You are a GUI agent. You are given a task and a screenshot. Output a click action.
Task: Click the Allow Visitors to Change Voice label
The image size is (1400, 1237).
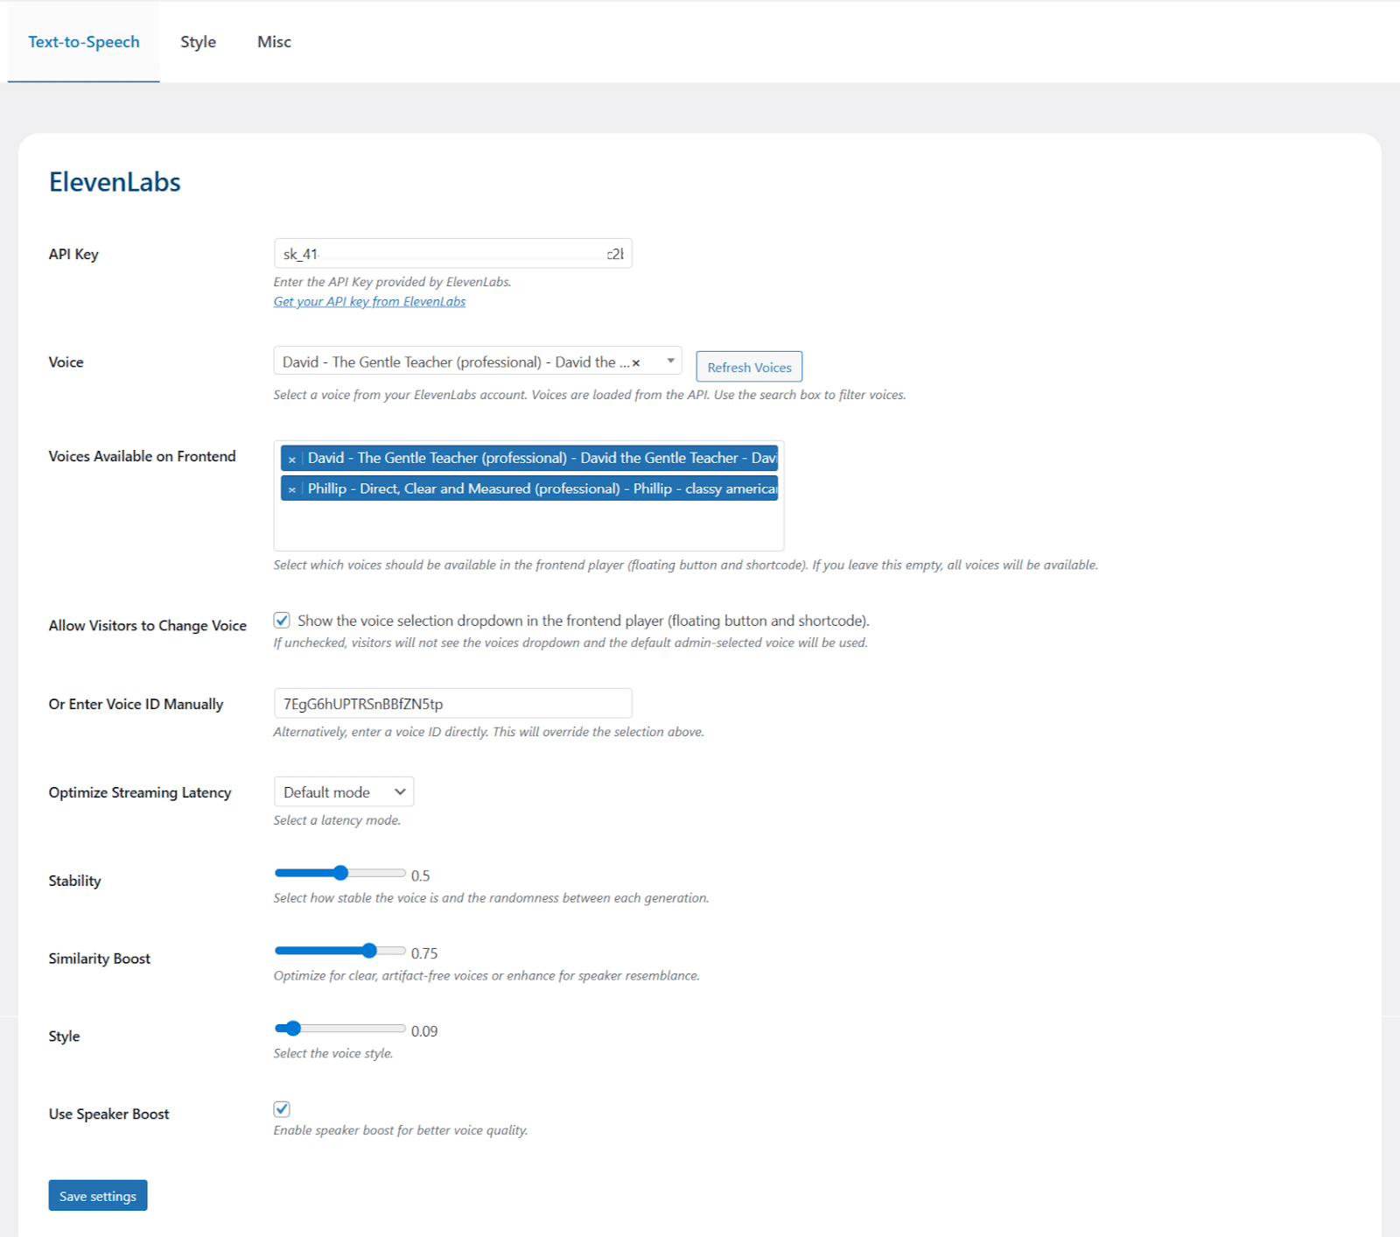pyautogui.click(x=148, y=626)
